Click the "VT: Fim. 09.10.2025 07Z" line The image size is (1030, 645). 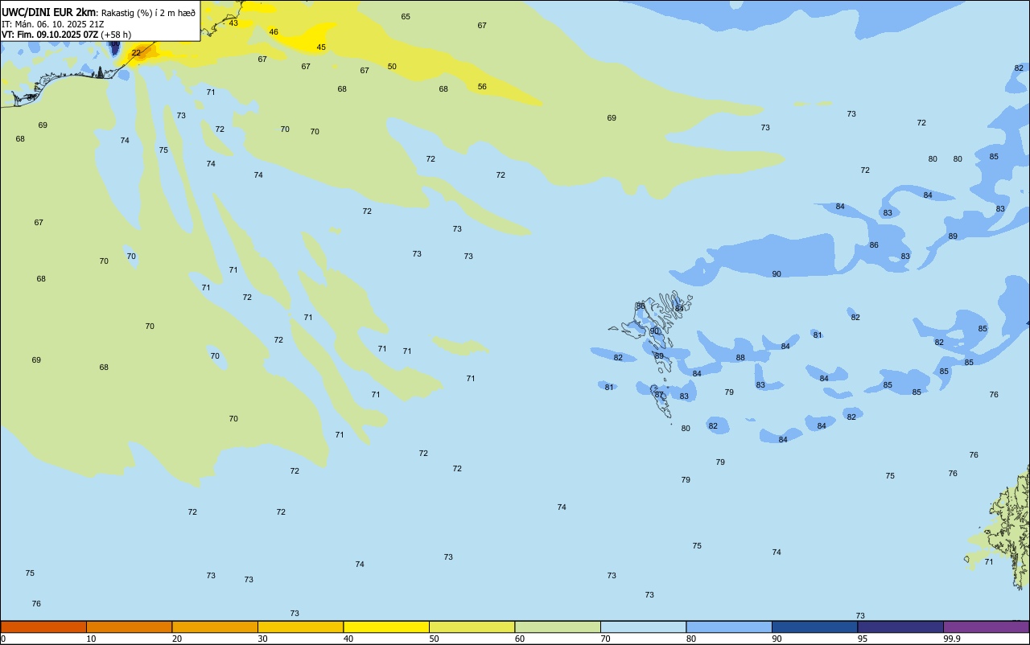(50, 35)
